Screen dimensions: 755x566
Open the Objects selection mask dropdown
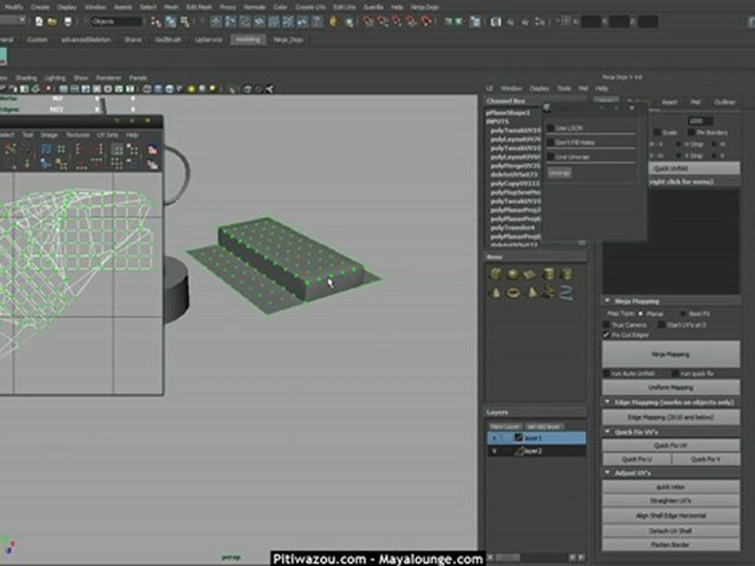pyautogui.click(x=117, y=22)
